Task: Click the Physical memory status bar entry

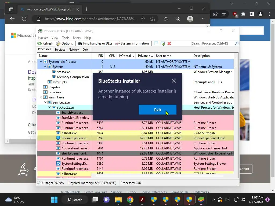Action: 92,183
